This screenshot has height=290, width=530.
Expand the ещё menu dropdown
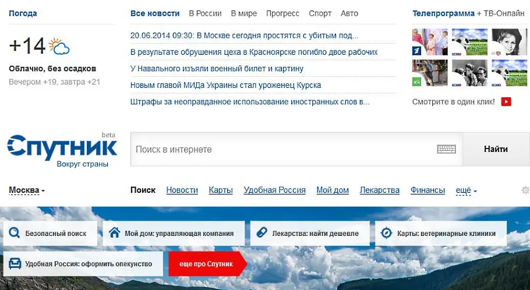(466, 190)
